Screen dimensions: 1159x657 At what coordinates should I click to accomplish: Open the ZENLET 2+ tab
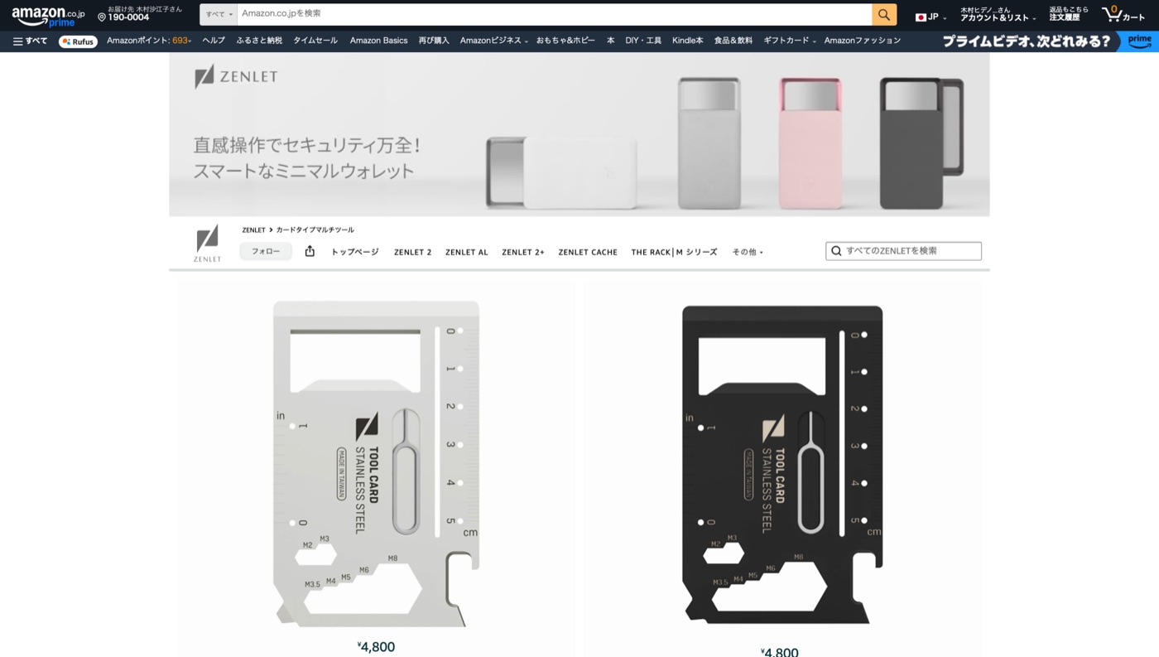523,252
